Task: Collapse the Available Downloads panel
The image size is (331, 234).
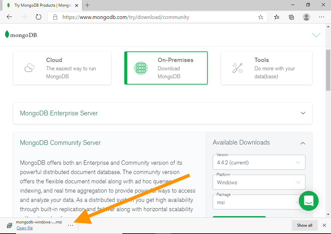Action: (x=303, y=143)
